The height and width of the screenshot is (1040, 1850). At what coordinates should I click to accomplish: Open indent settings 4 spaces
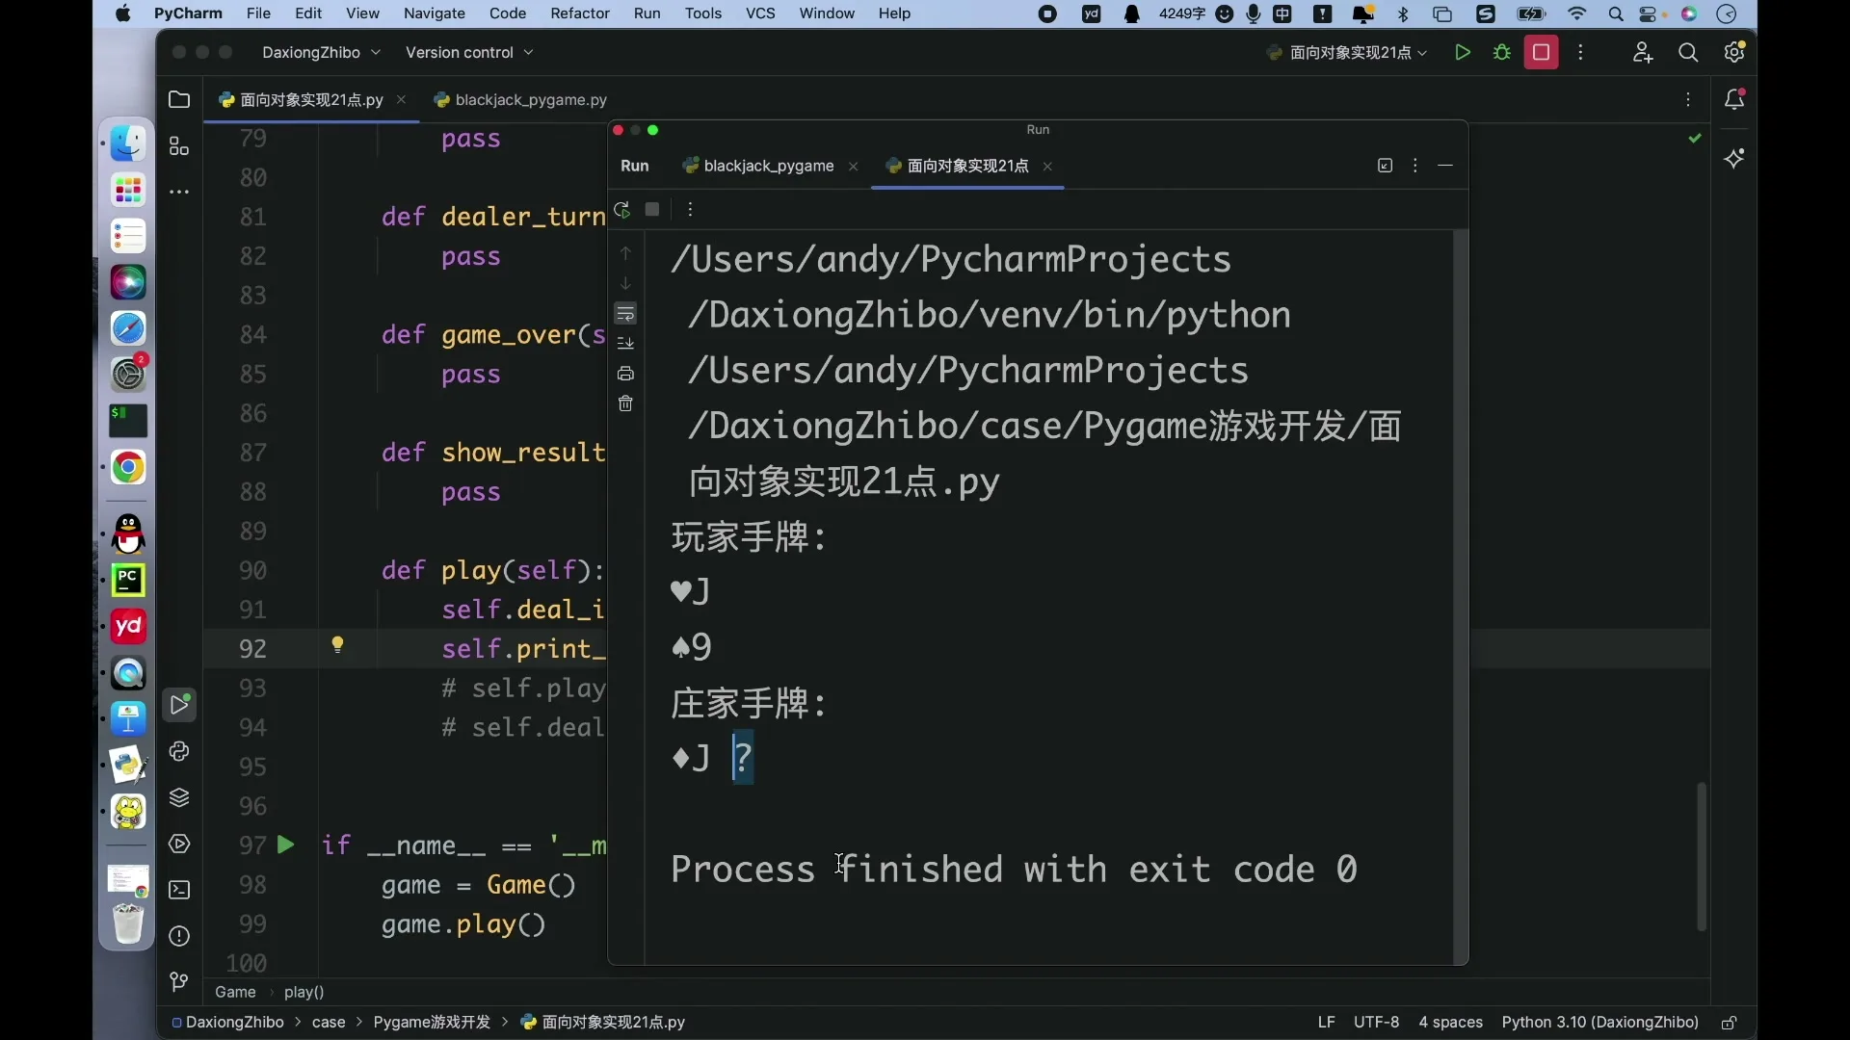tap(1451, 1023)
